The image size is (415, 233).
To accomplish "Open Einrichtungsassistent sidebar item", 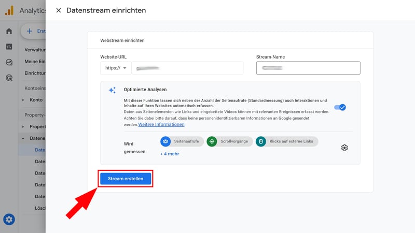I will (x=35, y=73).
